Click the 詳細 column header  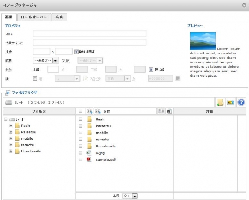[x=210, y=111]
